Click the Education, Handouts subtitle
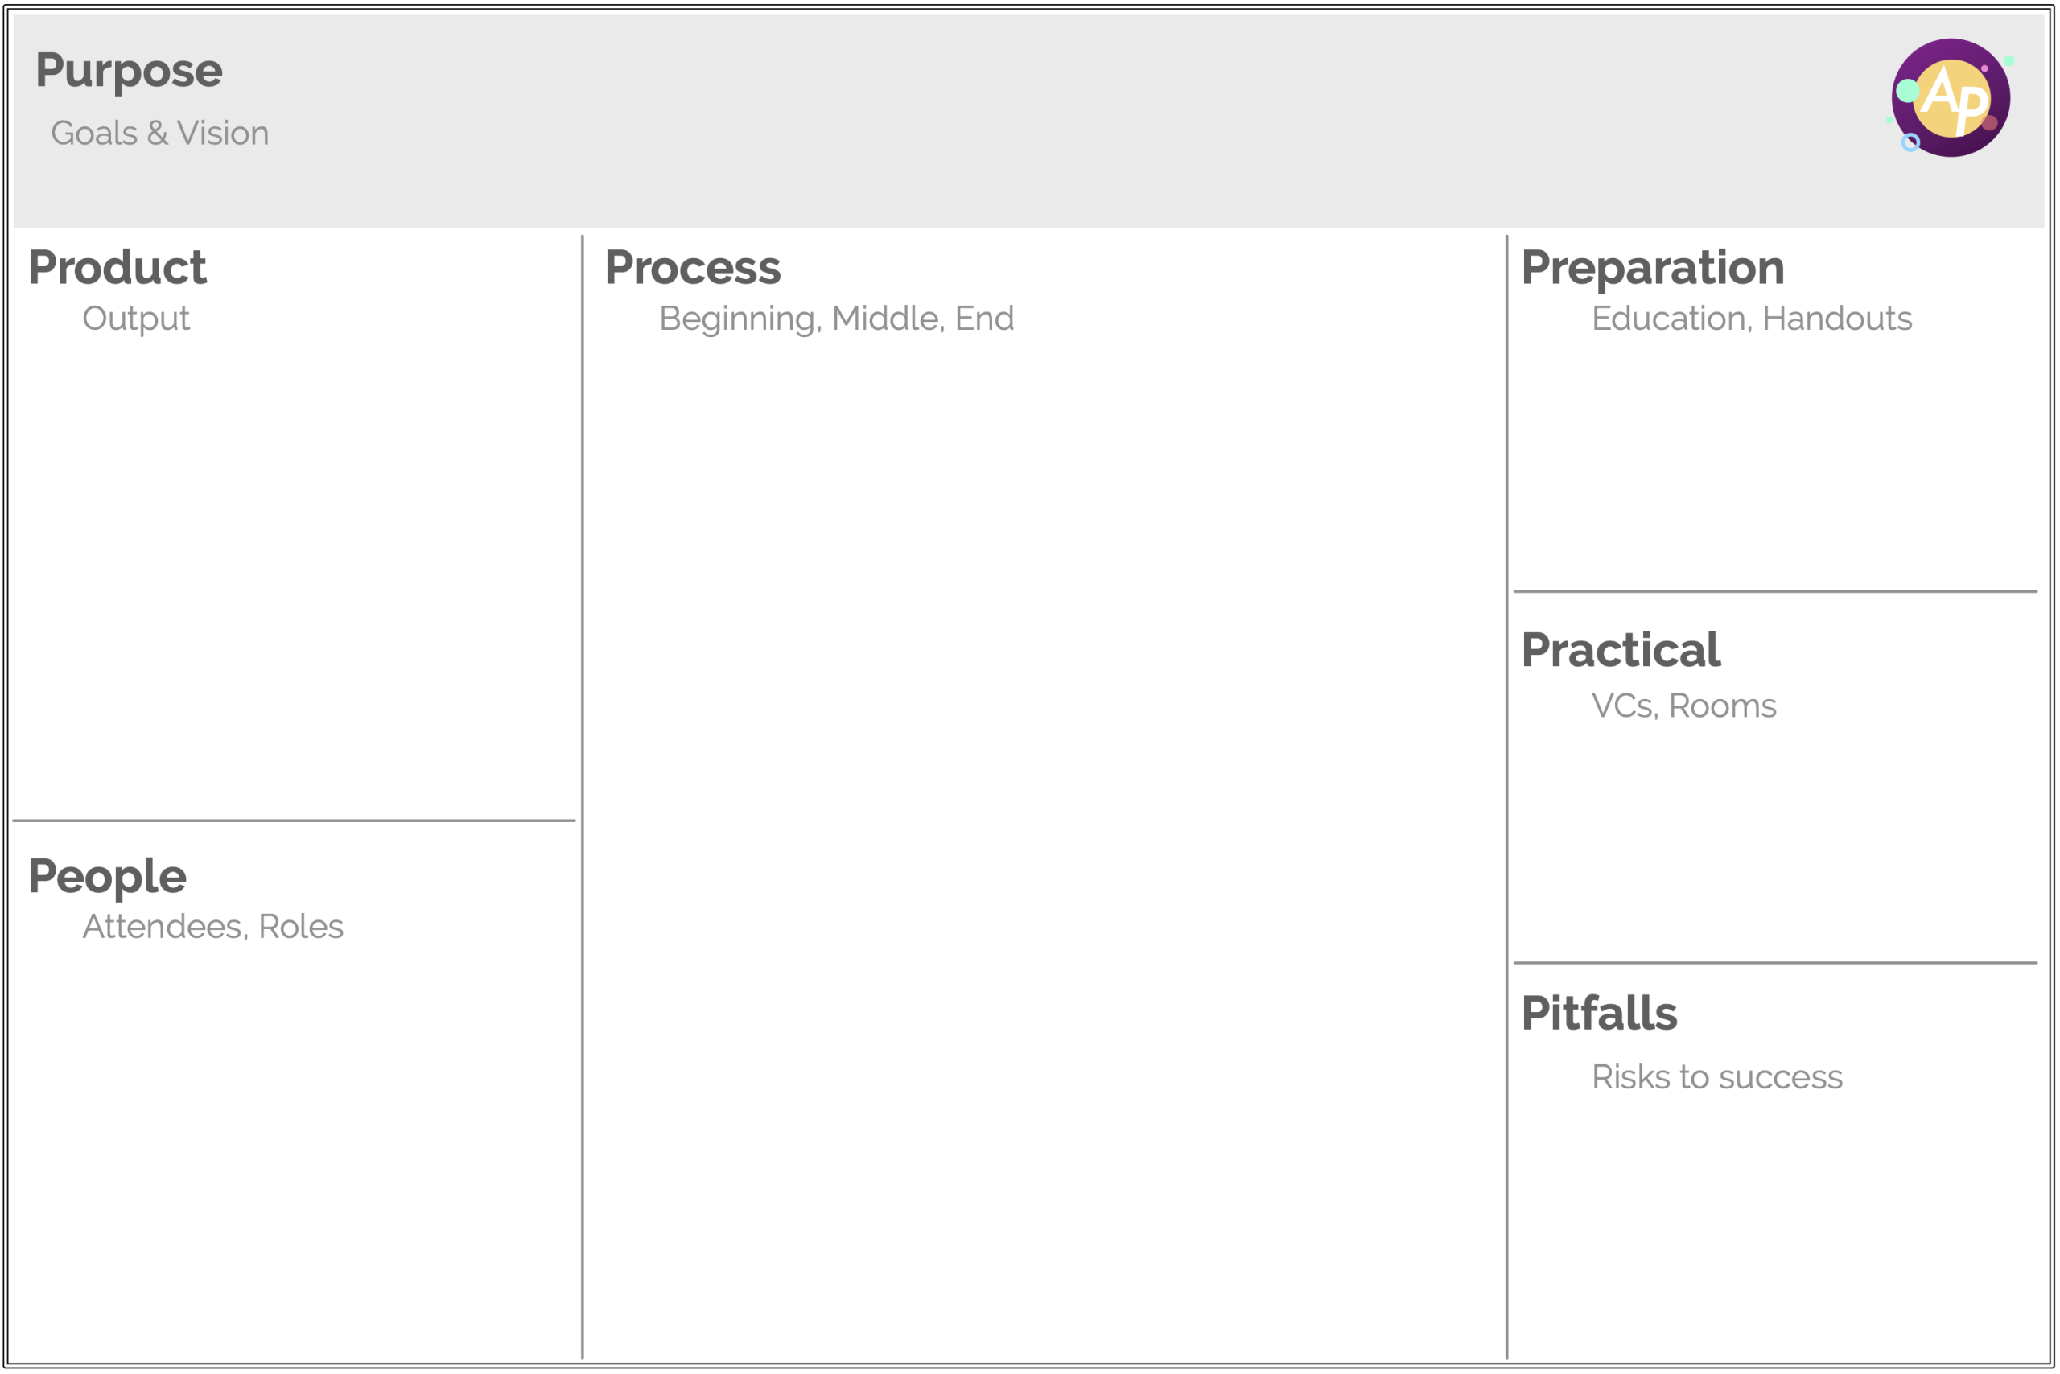 click(x=1752, y=319)
